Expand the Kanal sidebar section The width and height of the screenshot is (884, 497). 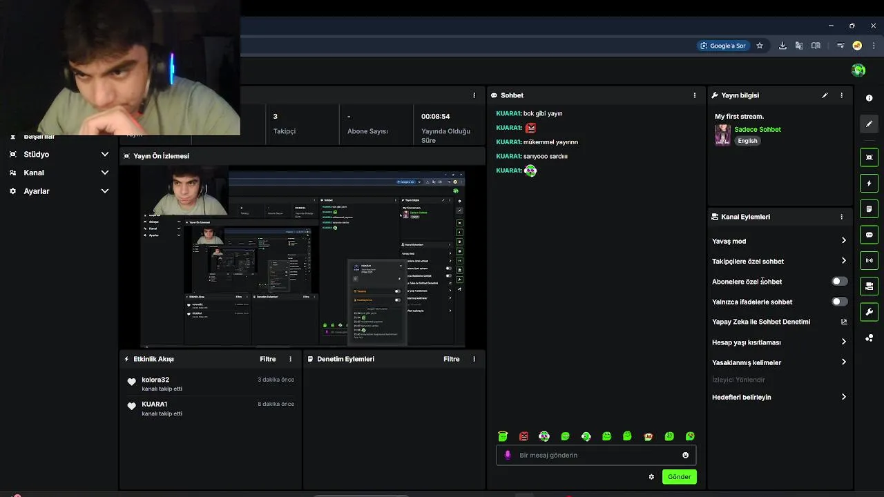[105, 173]
